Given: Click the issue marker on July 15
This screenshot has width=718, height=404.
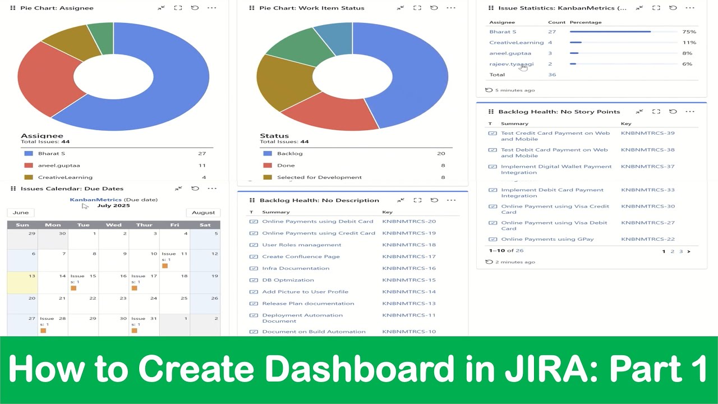Looking at the screenshot, I should tap(73, 288).
